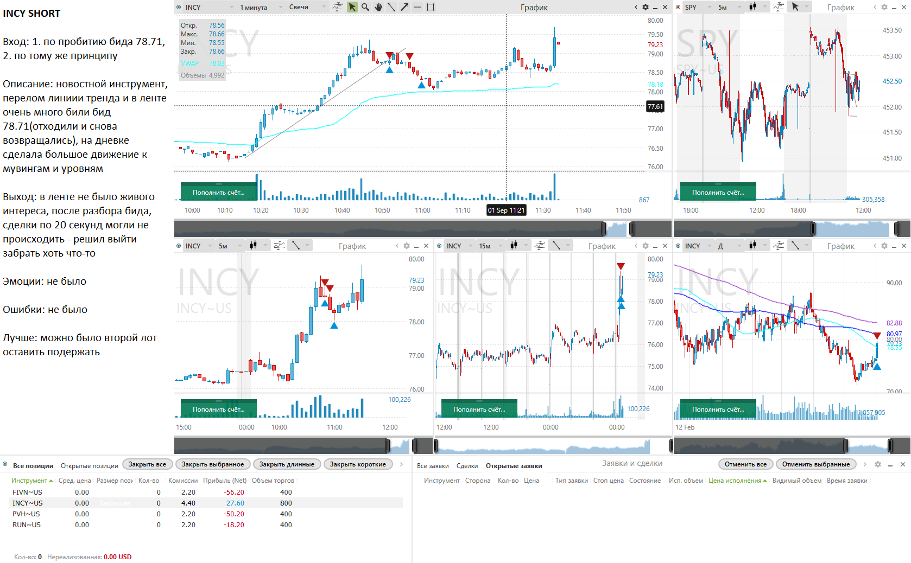Open settings gear of INCY 5m chart
The width and height of the screenshot is (911, 563).
click(407, 246)
